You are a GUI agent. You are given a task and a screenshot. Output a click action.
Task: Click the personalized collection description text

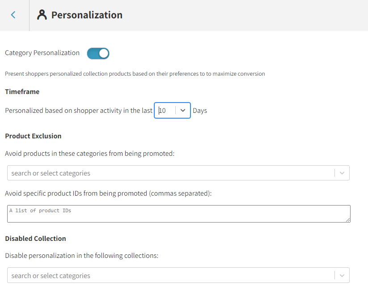pos(135,74)
